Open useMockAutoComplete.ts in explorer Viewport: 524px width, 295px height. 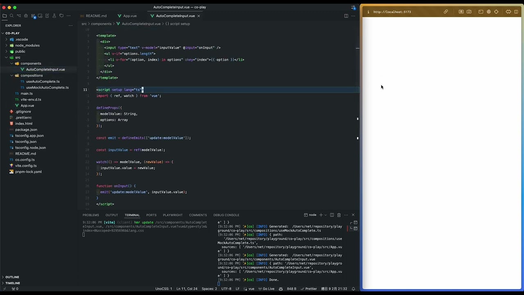(47, 88)
